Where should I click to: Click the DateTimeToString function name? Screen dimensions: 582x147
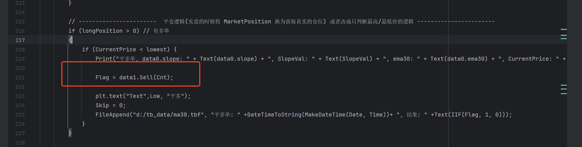274,115
